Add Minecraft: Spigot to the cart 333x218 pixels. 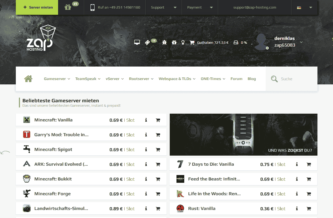coord(158,149)
